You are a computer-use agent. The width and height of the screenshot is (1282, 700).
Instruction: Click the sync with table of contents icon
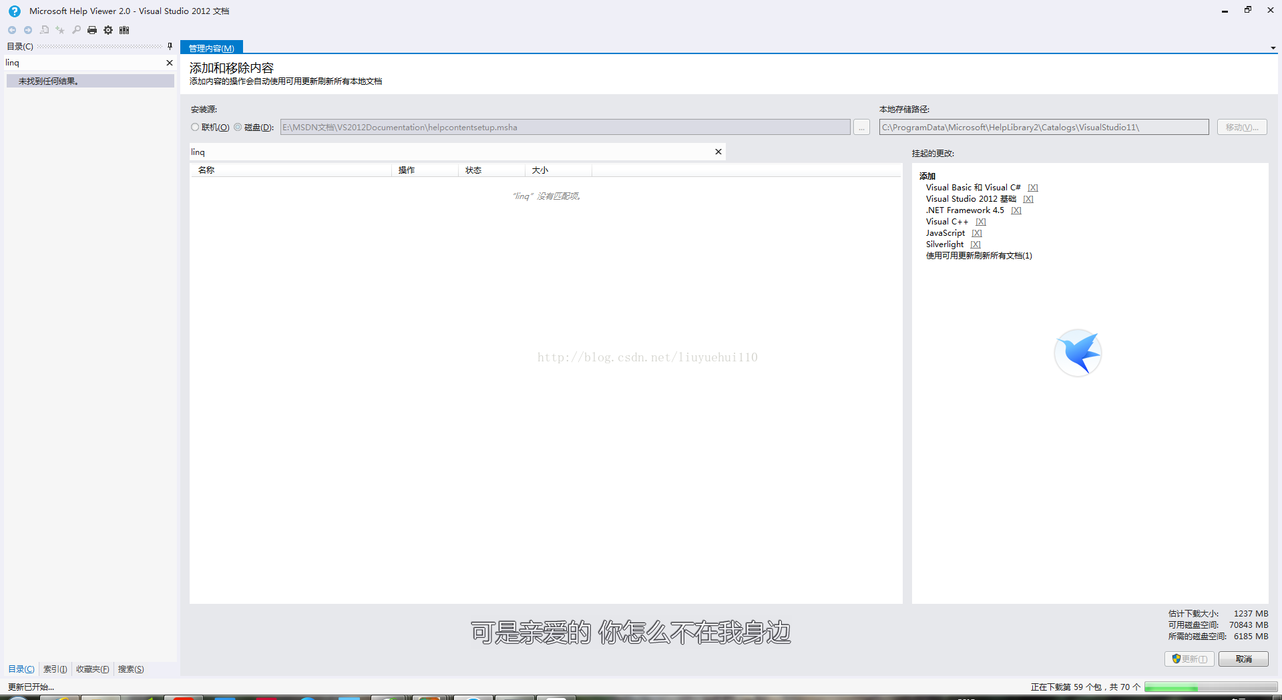44,30
